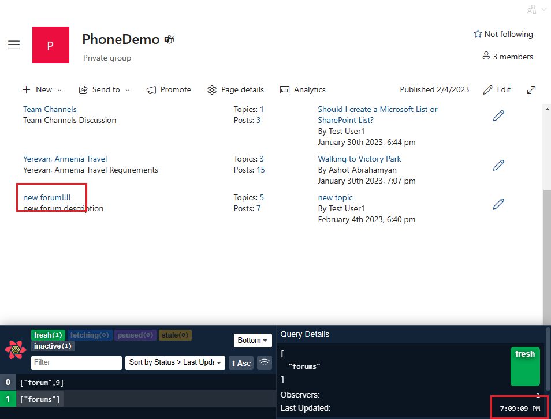
Task: Open the Yerevan, Armenia Travel forum link
Action: point(65,159)
